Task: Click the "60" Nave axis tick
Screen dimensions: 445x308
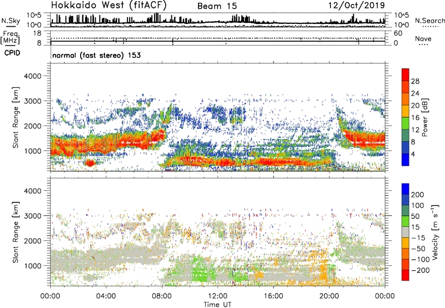Action: pos(398,33)
